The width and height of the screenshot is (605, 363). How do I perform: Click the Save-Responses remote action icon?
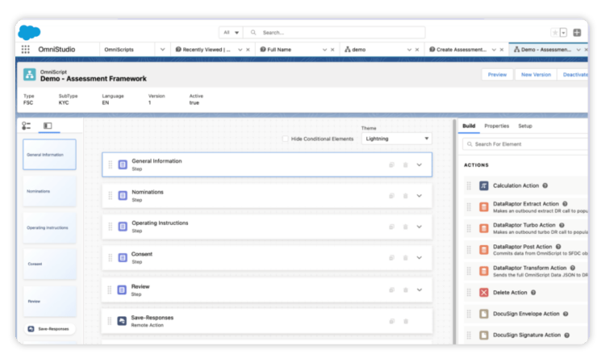click(122, 321)
